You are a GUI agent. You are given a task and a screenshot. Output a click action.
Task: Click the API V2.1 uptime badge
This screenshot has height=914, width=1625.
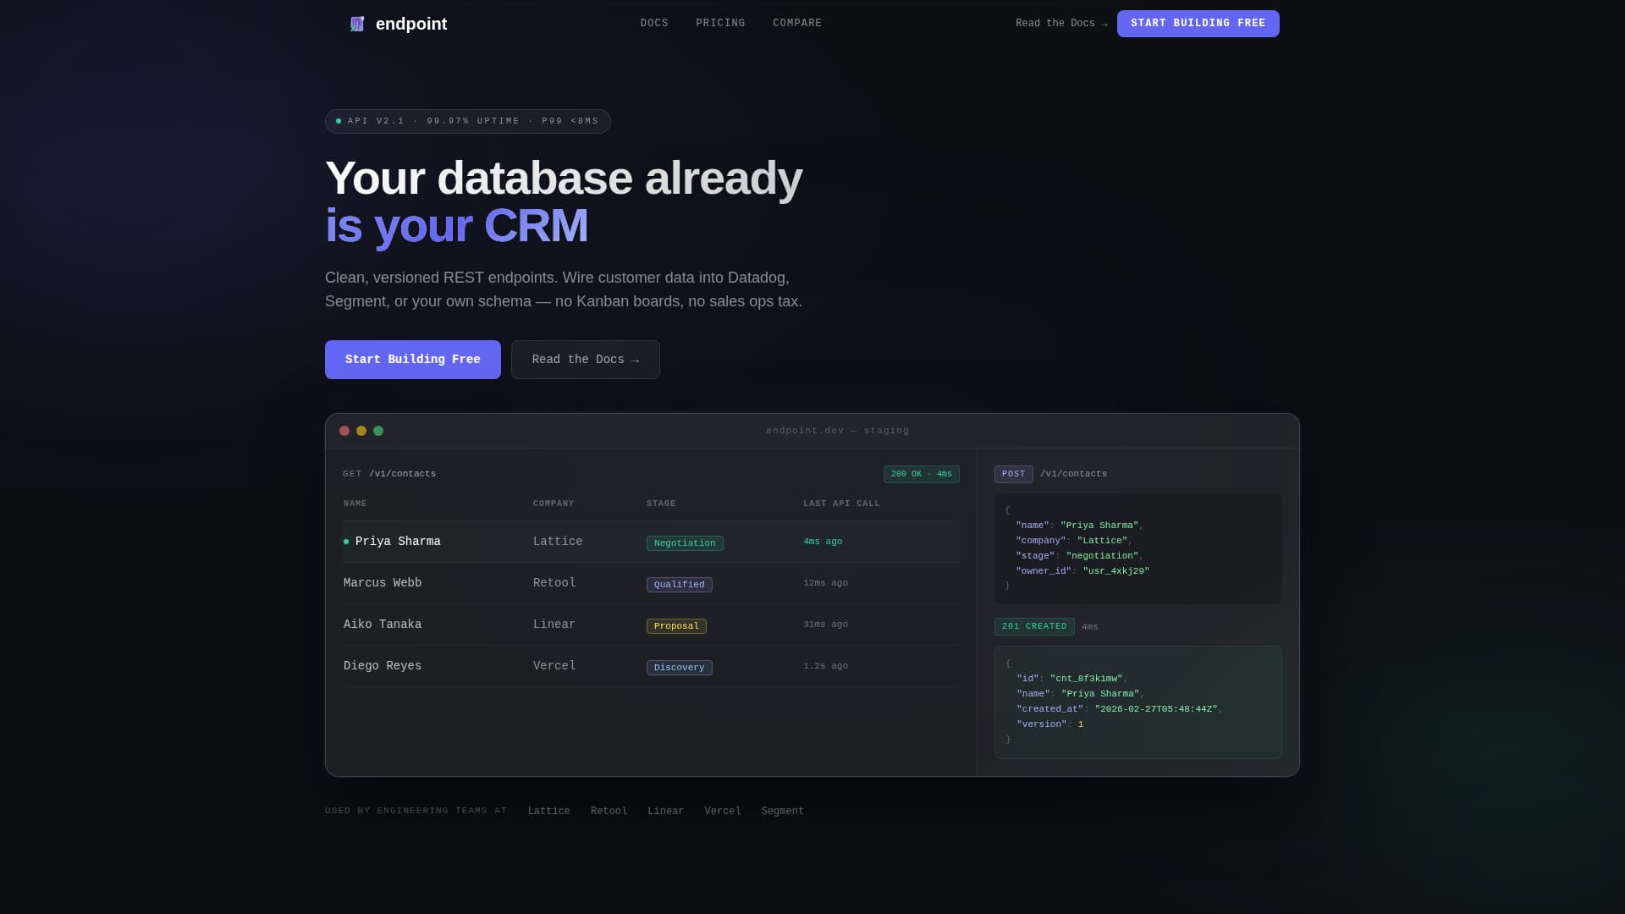pos(467,121)
